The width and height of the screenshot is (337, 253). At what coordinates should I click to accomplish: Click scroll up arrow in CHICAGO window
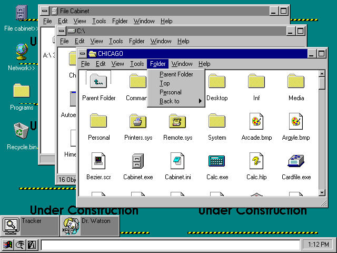click(x=322, y=74)
